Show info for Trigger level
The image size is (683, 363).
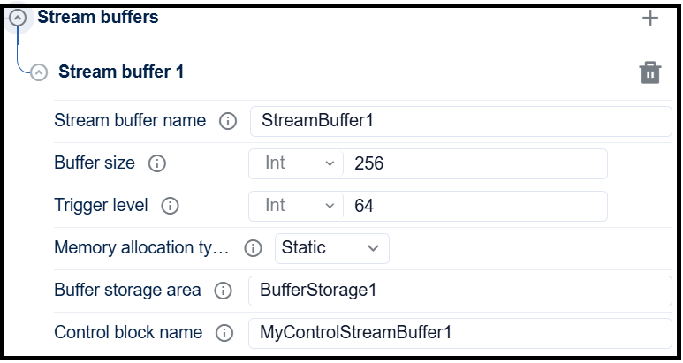pyautogui.click(x=170, y=206)
